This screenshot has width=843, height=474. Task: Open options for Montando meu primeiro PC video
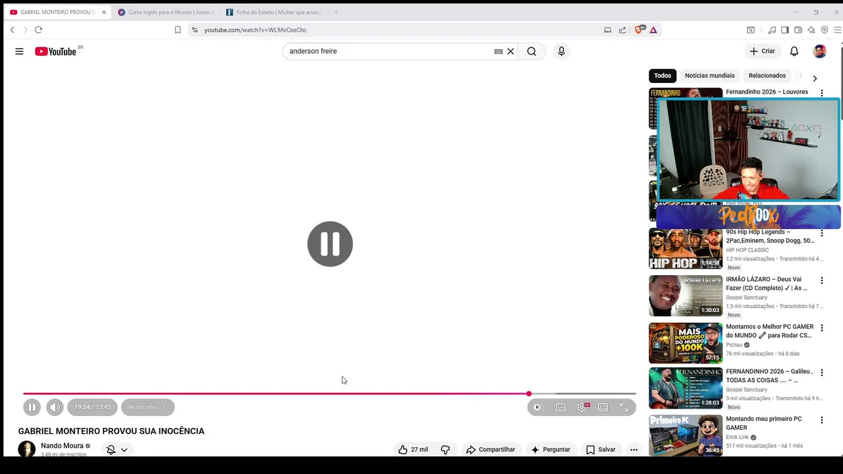[821, 421]
